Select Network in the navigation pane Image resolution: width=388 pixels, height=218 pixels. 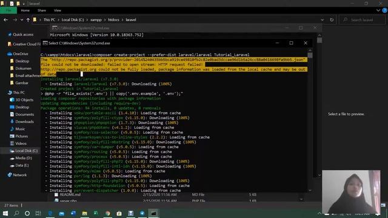pyautogui.click(x=17, y=175)
